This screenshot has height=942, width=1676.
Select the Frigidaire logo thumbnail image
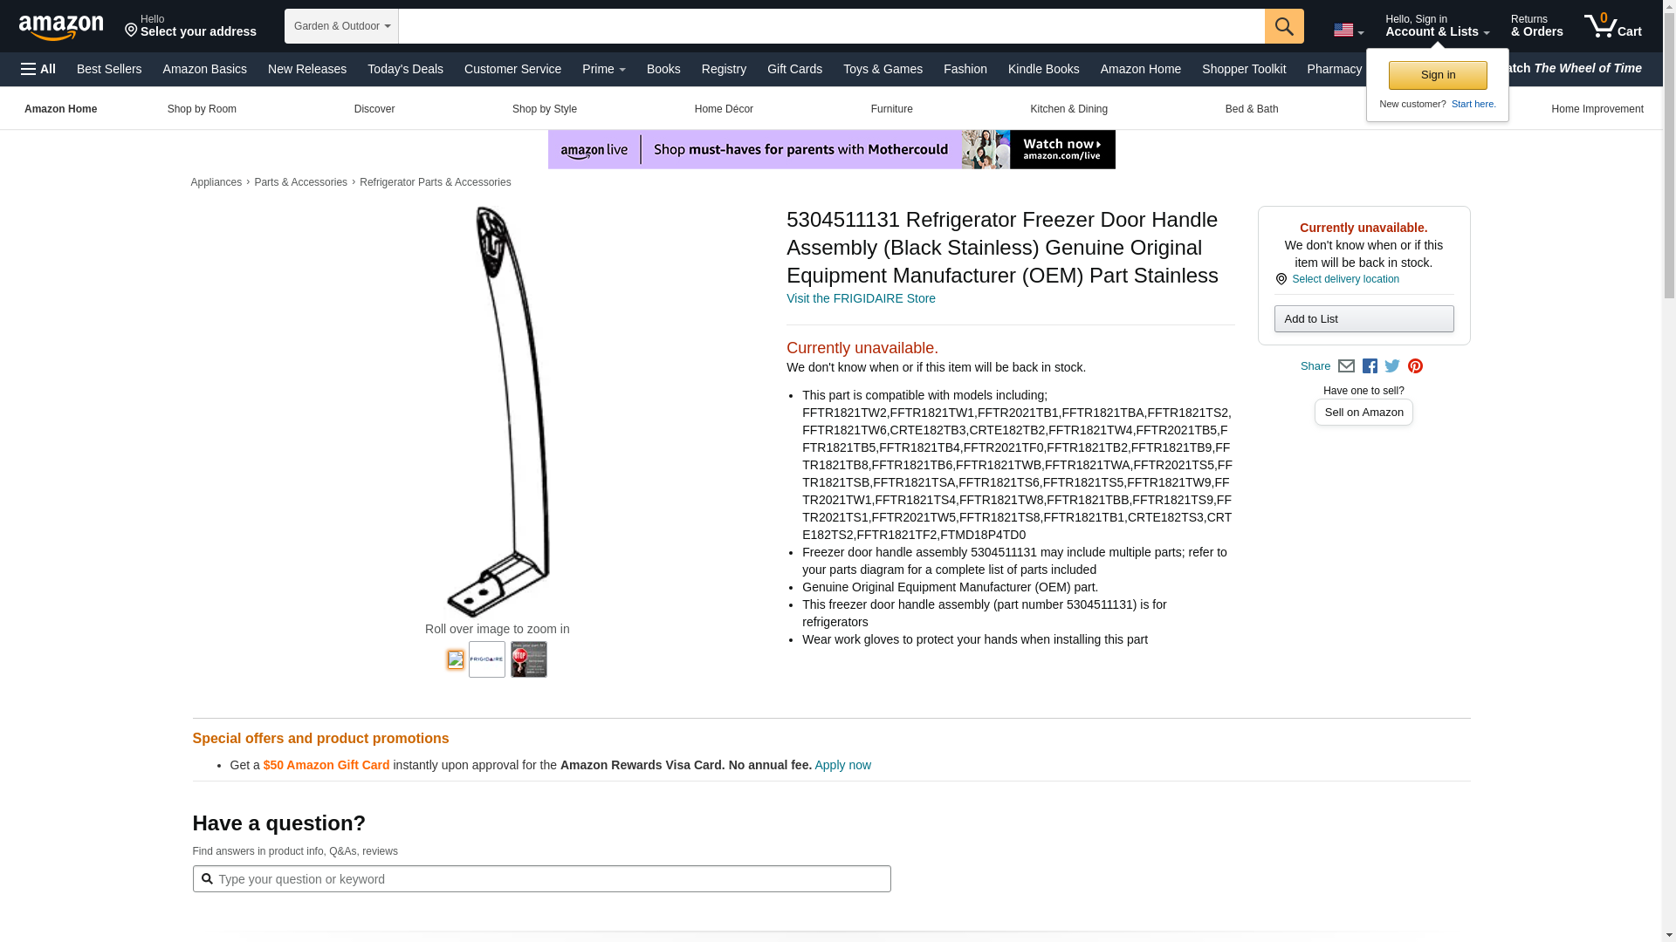click(487, 659)
